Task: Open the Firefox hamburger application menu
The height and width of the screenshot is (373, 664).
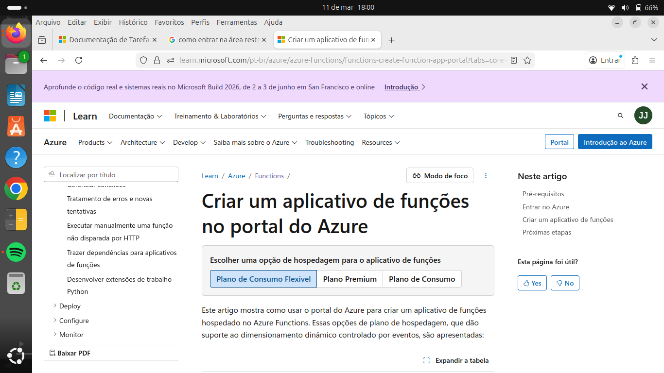Action: click(x=652, y=60)
